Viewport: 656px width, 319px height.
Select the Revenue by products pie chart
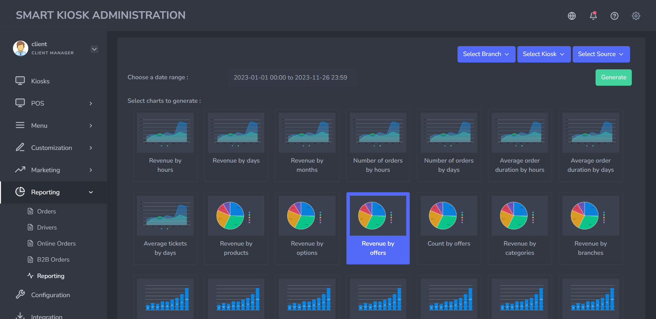236,228
